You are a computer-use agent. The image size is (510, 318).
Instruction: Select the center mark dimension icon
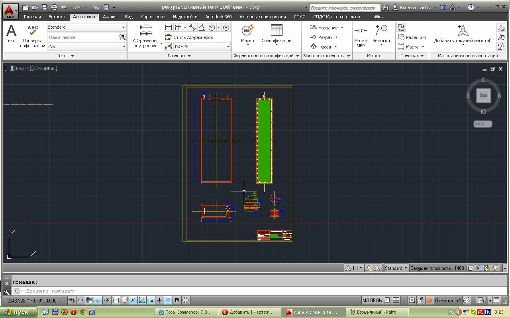pyautogui.click(x=226, y=27)
